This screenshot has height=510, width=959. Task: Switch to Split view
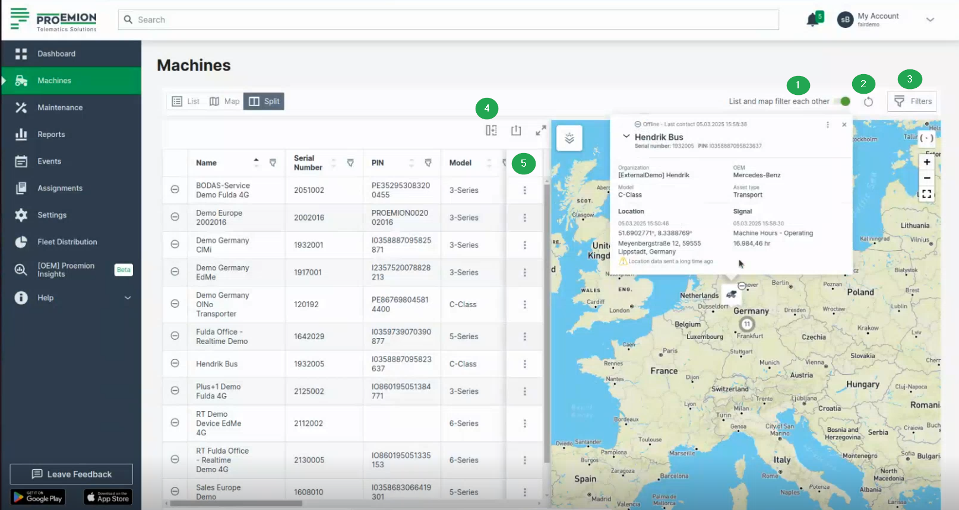264,101
